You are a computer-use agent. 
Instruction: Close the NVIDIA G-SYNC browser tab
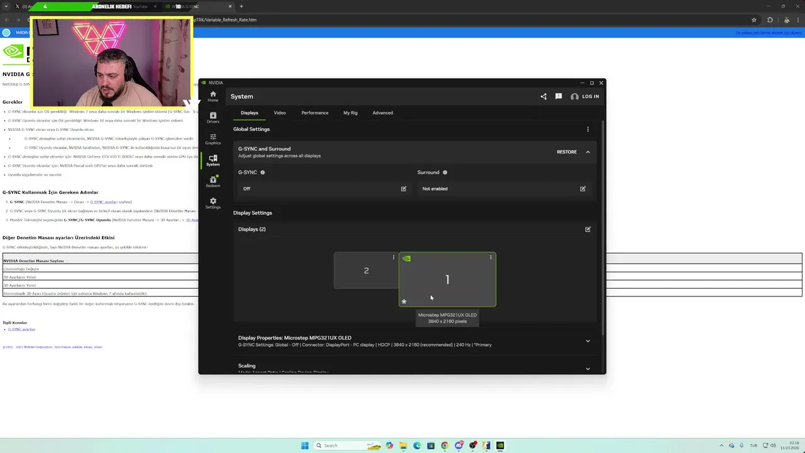[230, 6]
